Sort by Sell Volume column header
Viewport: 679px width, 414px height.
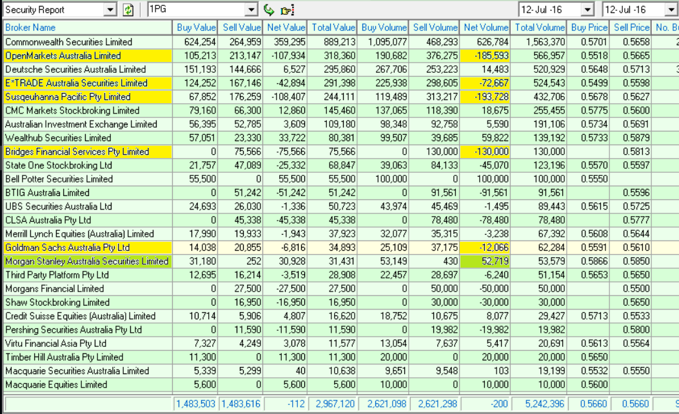[434, 28]
